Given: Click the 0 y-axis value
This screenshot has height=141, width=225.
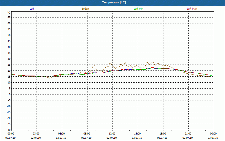Looking at the screenshot, I should click(10, 94).
